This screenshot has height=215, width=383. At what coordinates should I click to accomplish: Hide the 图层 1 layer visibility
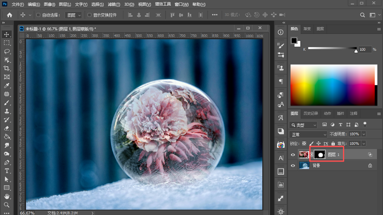pyautogui.click(x=293, y=155)
